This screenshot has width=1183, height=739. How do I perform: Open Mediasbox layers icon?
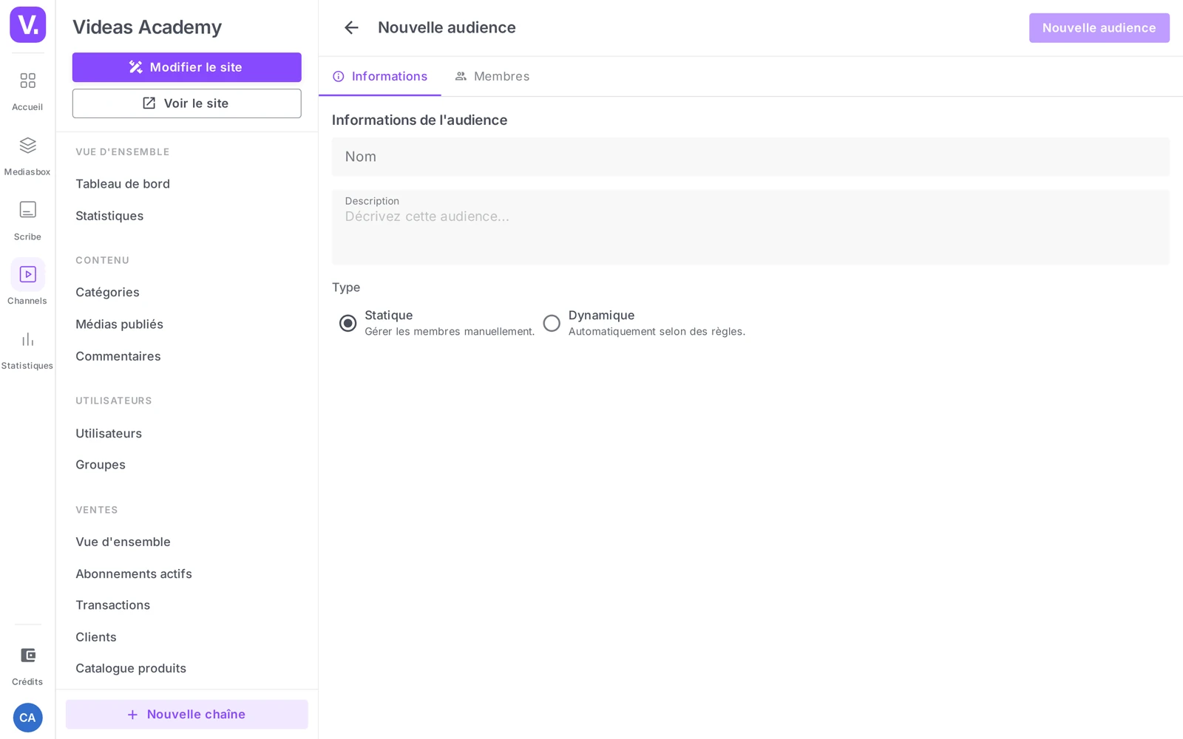27,145
